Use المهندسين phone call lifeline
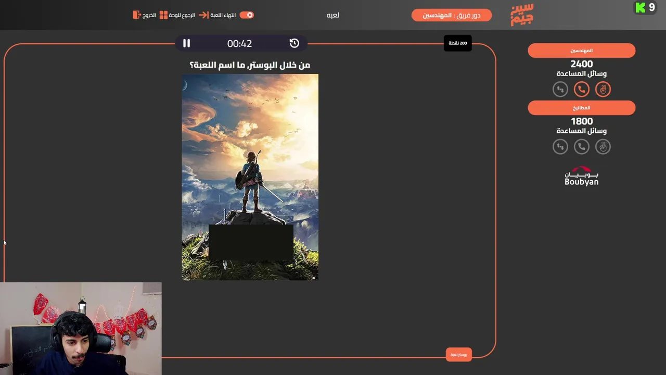The height and width of the screenshot is (375, 666). 582,89
